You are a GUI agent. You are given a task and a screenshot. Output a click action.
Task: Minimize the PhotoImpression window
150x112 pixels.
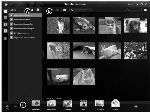click(137, 4)
